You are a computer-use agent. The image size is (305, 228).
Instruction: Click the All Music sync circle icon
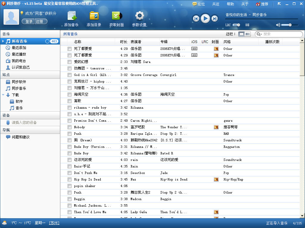coord(47,41)
